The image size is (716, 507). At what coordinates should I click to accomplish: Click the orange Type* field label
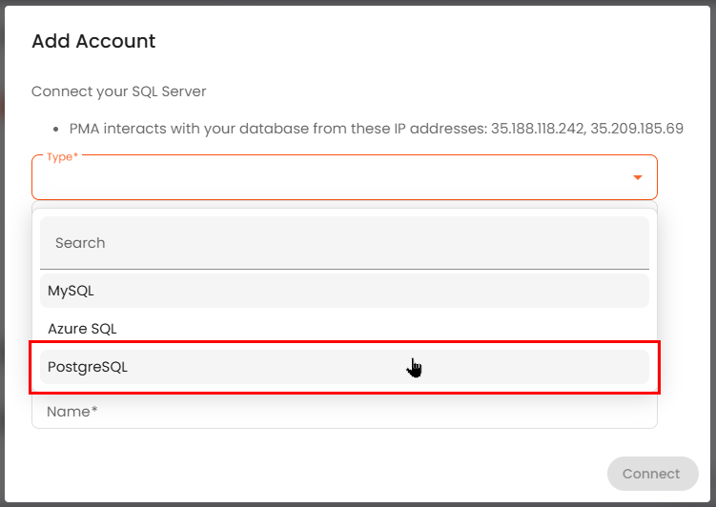coord(61,156)
